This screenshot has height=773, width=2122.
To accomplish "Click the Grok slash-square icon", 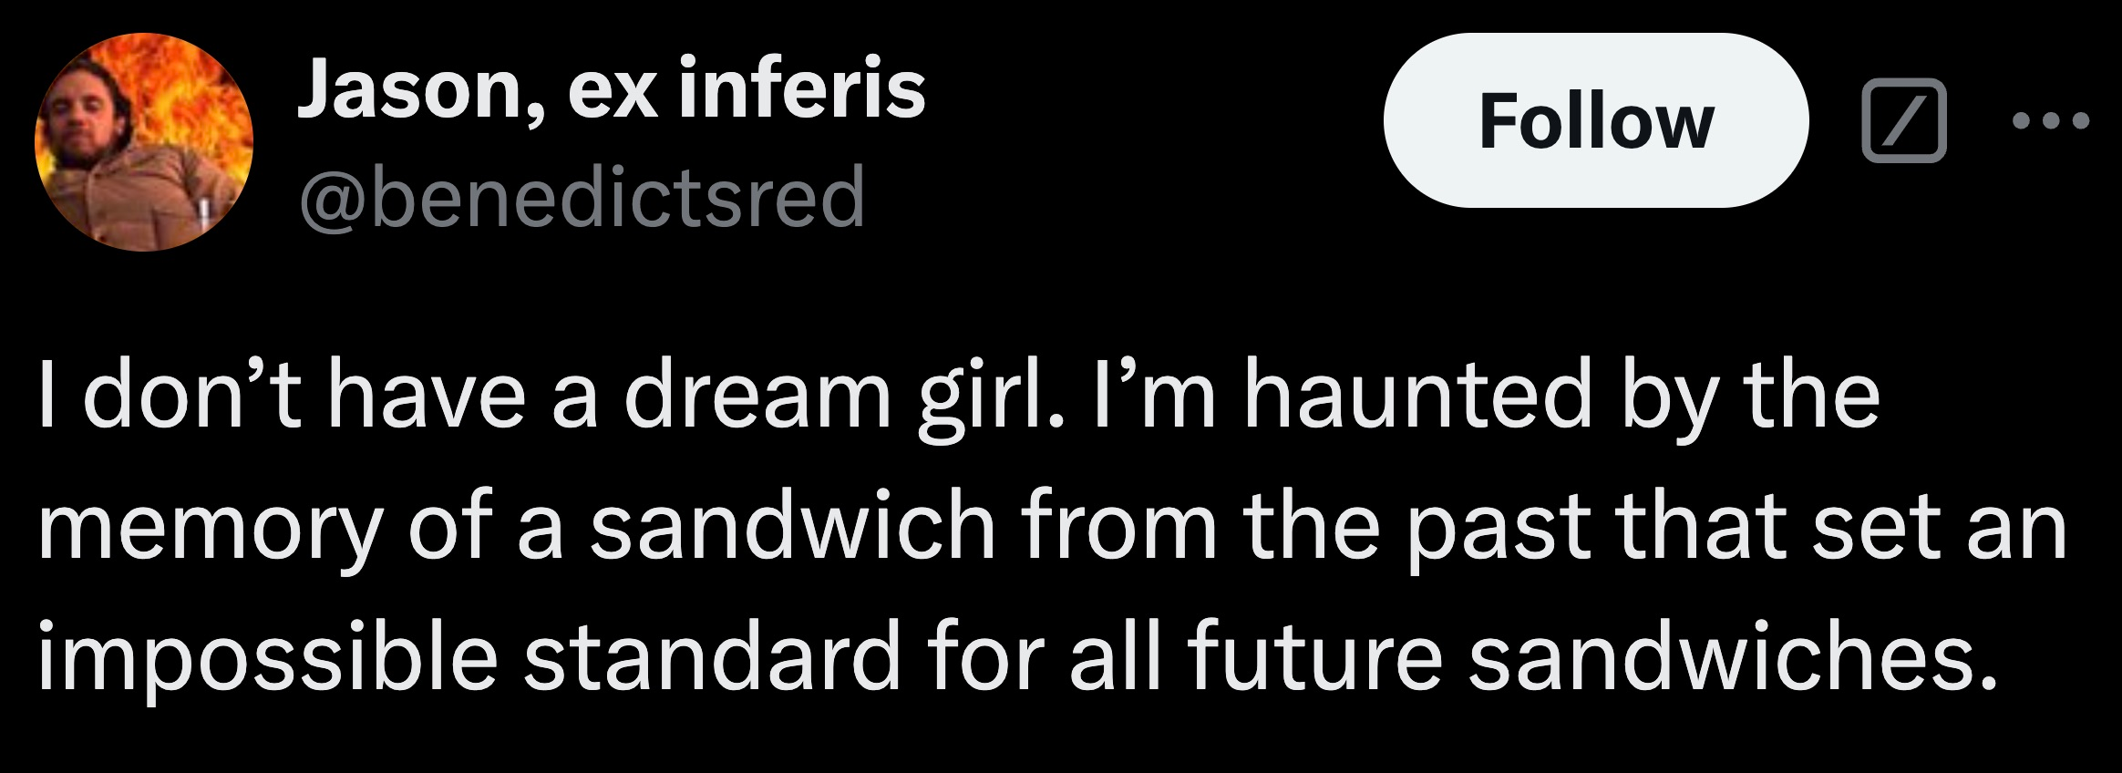I will (1903, 121).
